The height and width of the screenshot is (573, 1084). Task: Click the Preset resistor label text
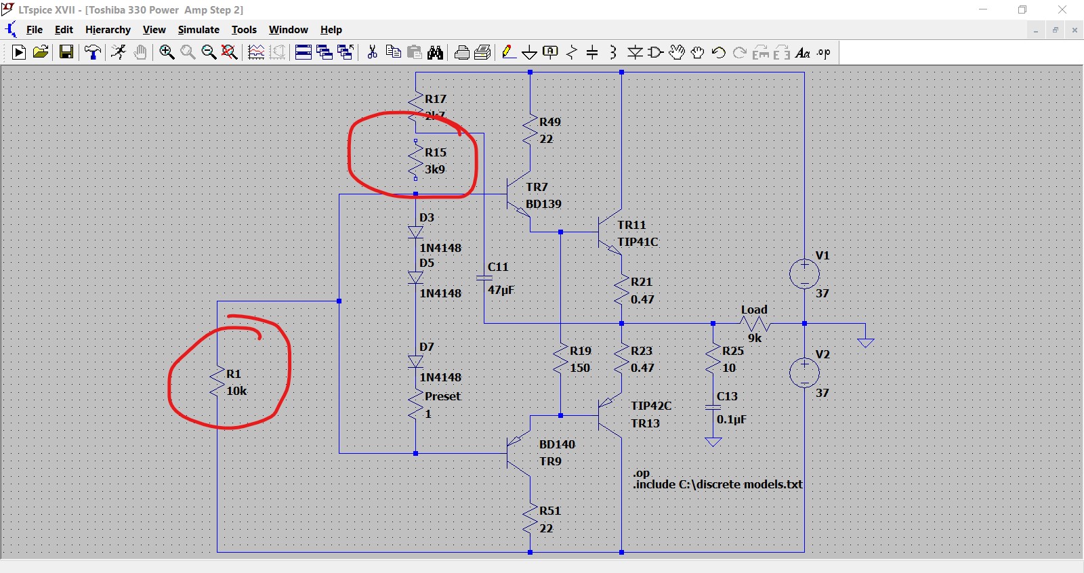442,396
